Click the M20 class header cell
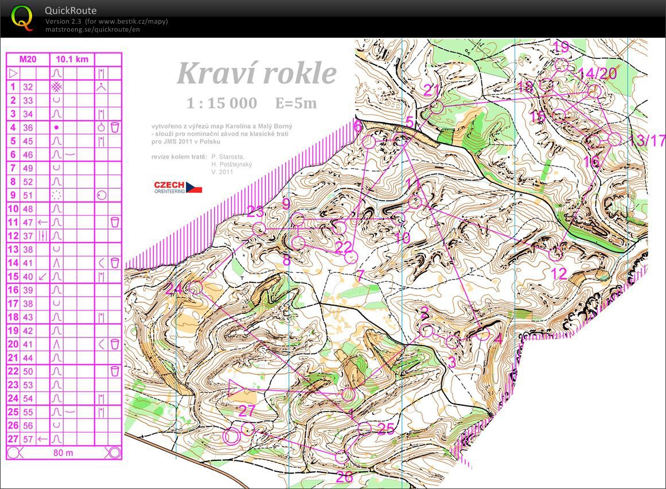 [x=28, y=60]
